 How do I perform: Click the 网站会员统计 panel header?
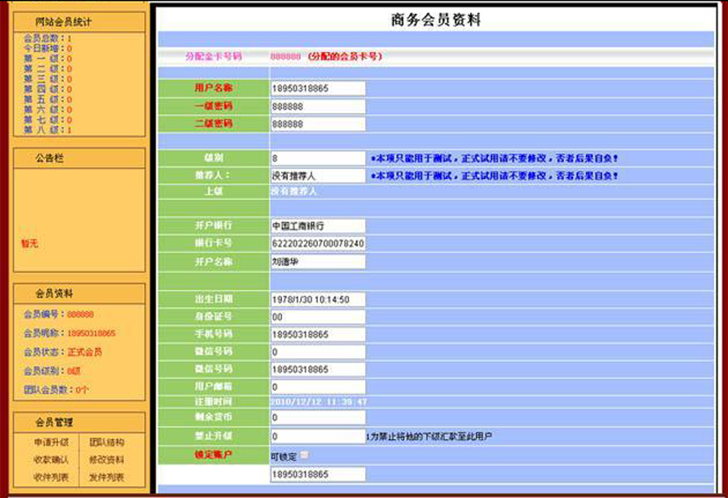(x=79, y=22)
